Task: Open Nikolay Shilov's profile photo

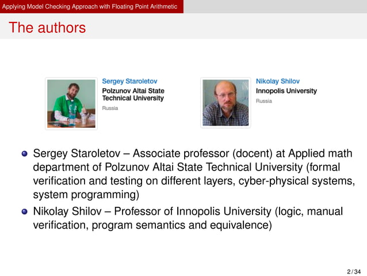Action: pyautogui.click(x=225, y=103)
